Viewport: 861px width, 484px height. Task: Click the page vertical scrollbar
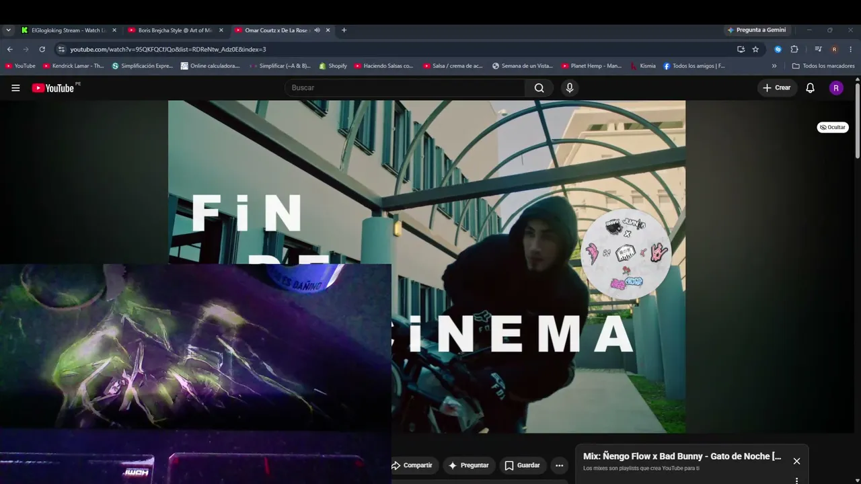857,121
